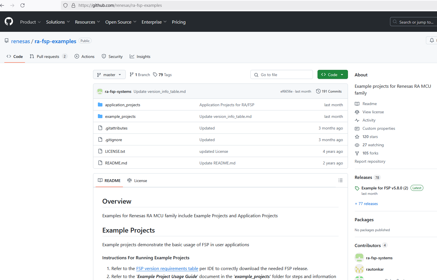
Task: Click the GitHub Octocat logo
Action: point(9,21)
